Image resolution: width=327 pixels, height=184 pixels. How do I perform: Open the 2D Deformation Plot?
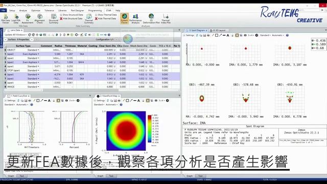151,18
